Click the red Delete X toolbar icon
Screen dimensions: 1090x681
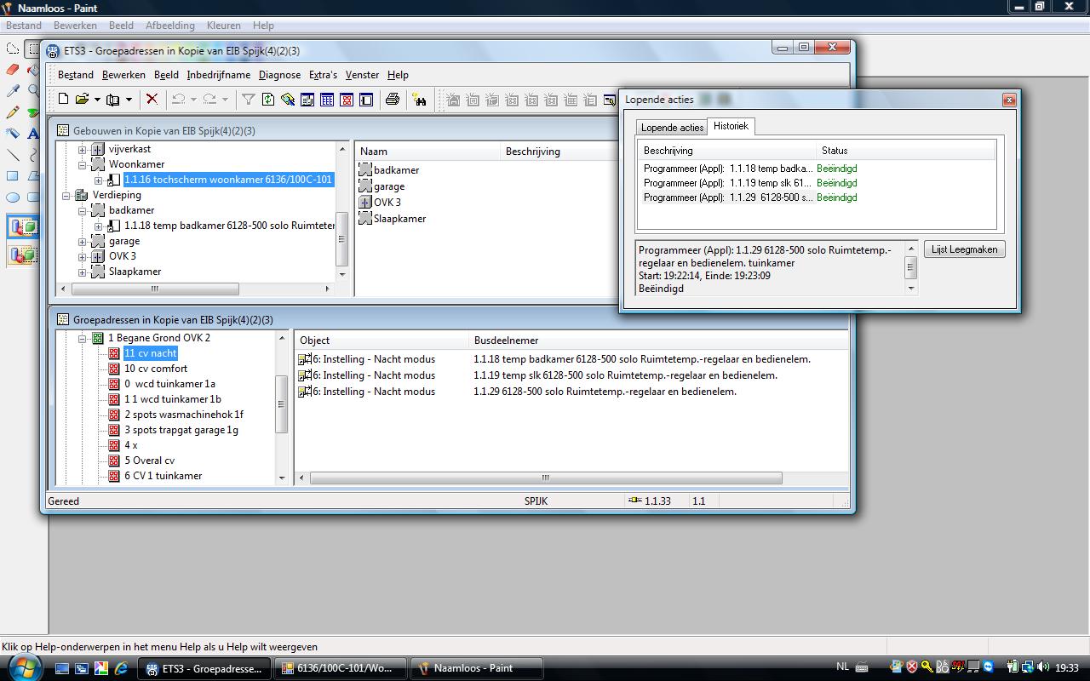(x=152, y=100)
